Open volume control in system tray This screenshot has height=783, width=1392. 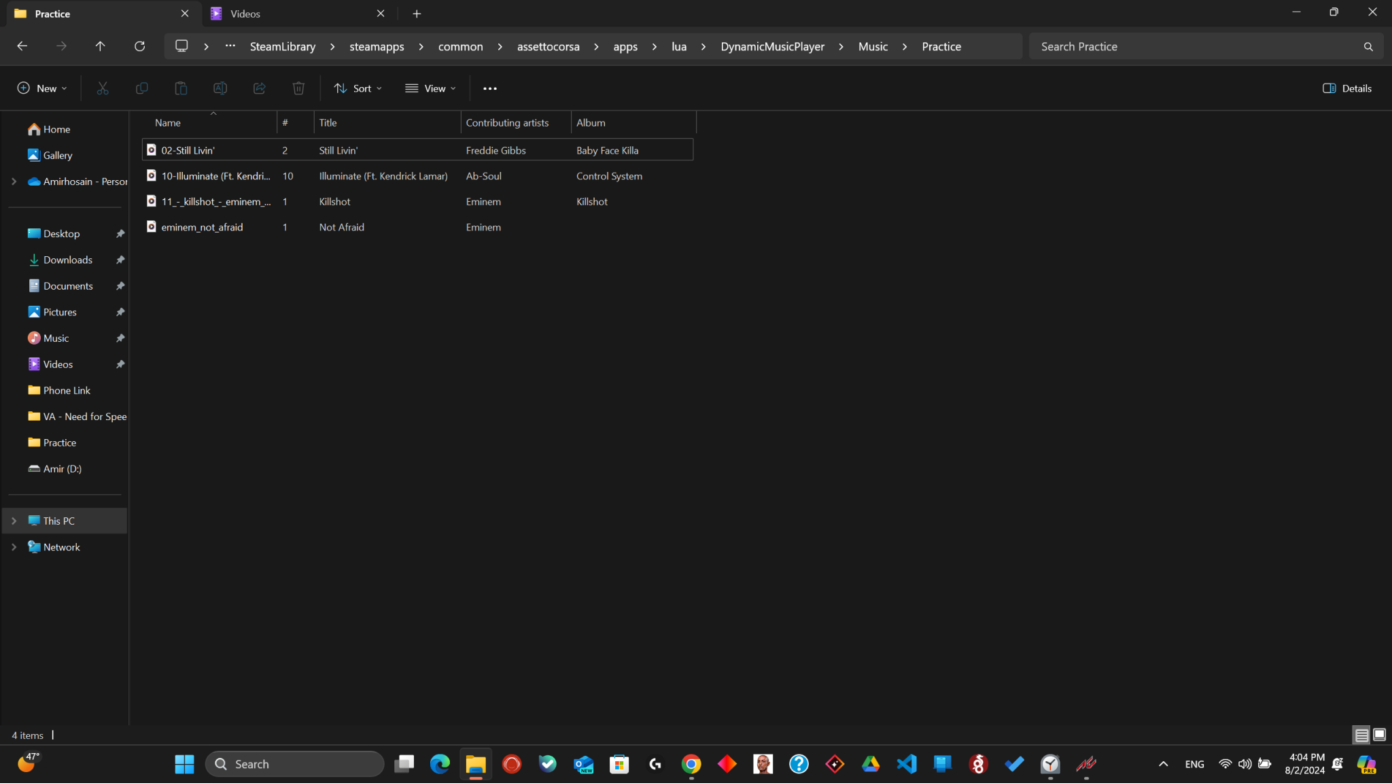(x=1245, y=764)
